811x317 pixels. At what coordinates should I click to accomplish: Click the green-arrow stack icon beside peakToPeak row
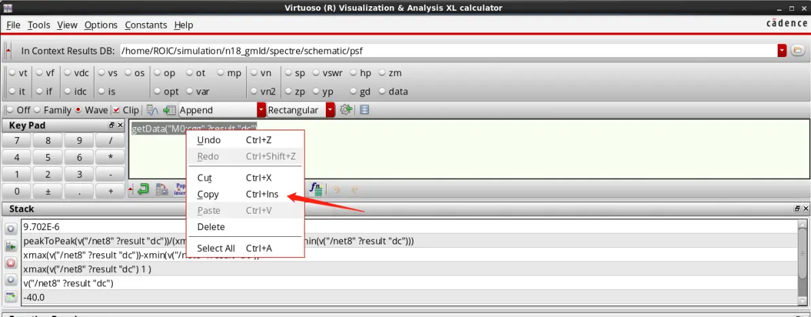(11, 246)
